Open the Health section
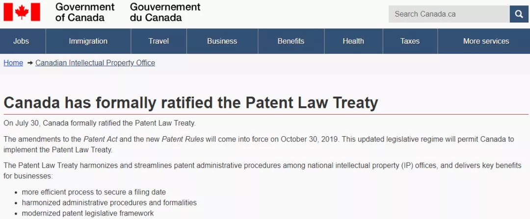The width and height of the screenshot is (530, 219). click(353, 41)
